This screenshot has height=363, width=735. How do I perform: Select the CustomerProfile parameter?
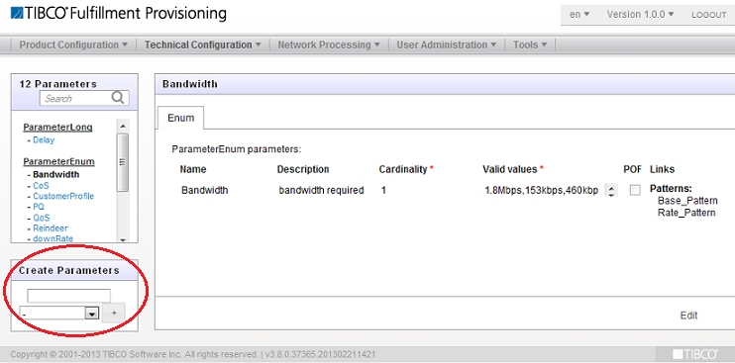63,196
